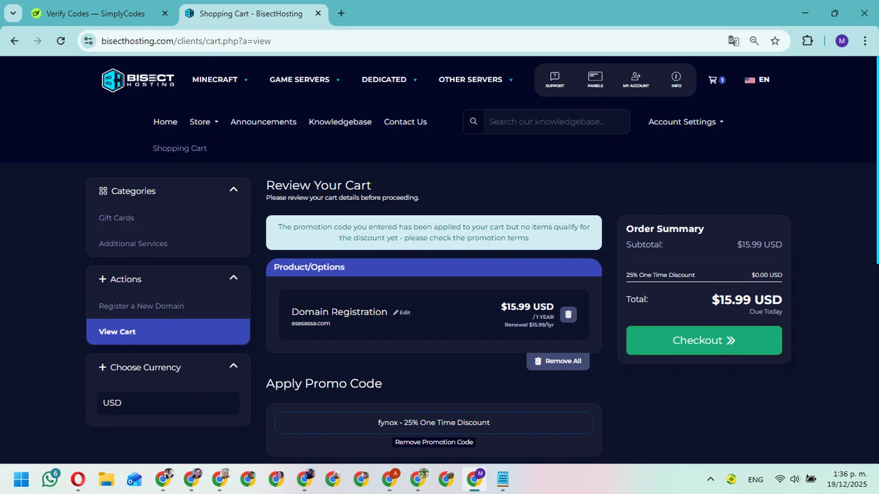Screen dimensions: 879x494
Task: Collapse the Choose Currency panel
Action: pos(233,366)
